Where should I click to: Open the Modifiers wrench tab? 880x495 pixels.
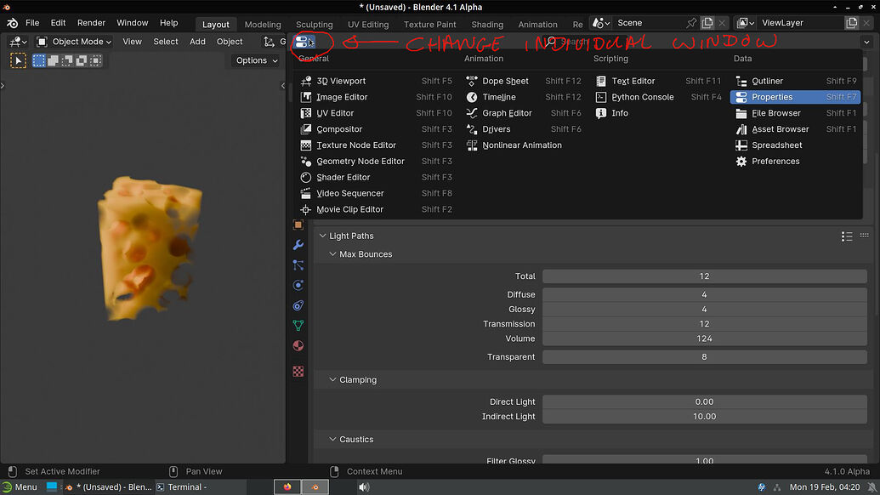(x=298, y=245)
